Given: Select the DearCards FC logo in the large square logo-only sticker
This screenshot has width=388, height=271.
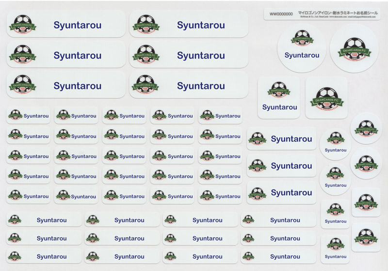Looking at the screenshot, I should (326, 98).
